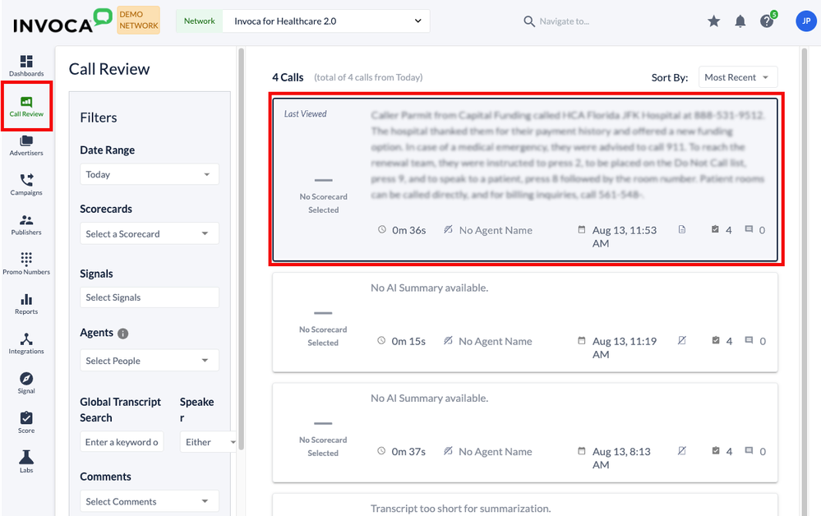Open Call Review in the sidebar
Screen dimensions: 821x516
(26, 106)
